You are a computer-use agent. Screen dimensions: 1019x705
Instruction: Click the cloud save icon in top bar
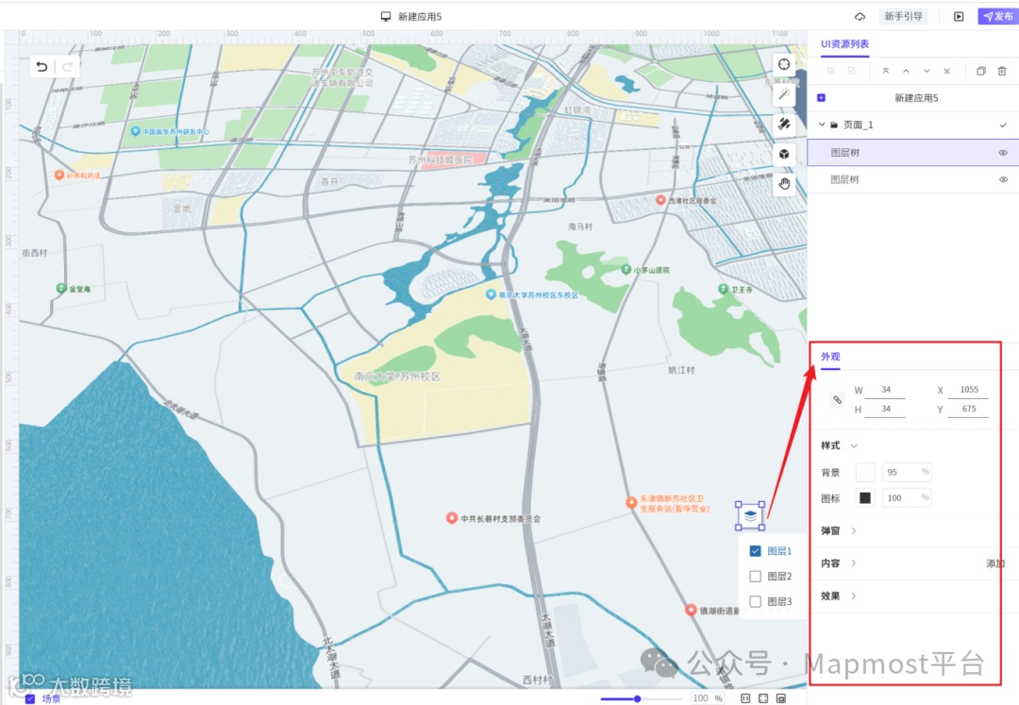[860, 16]
